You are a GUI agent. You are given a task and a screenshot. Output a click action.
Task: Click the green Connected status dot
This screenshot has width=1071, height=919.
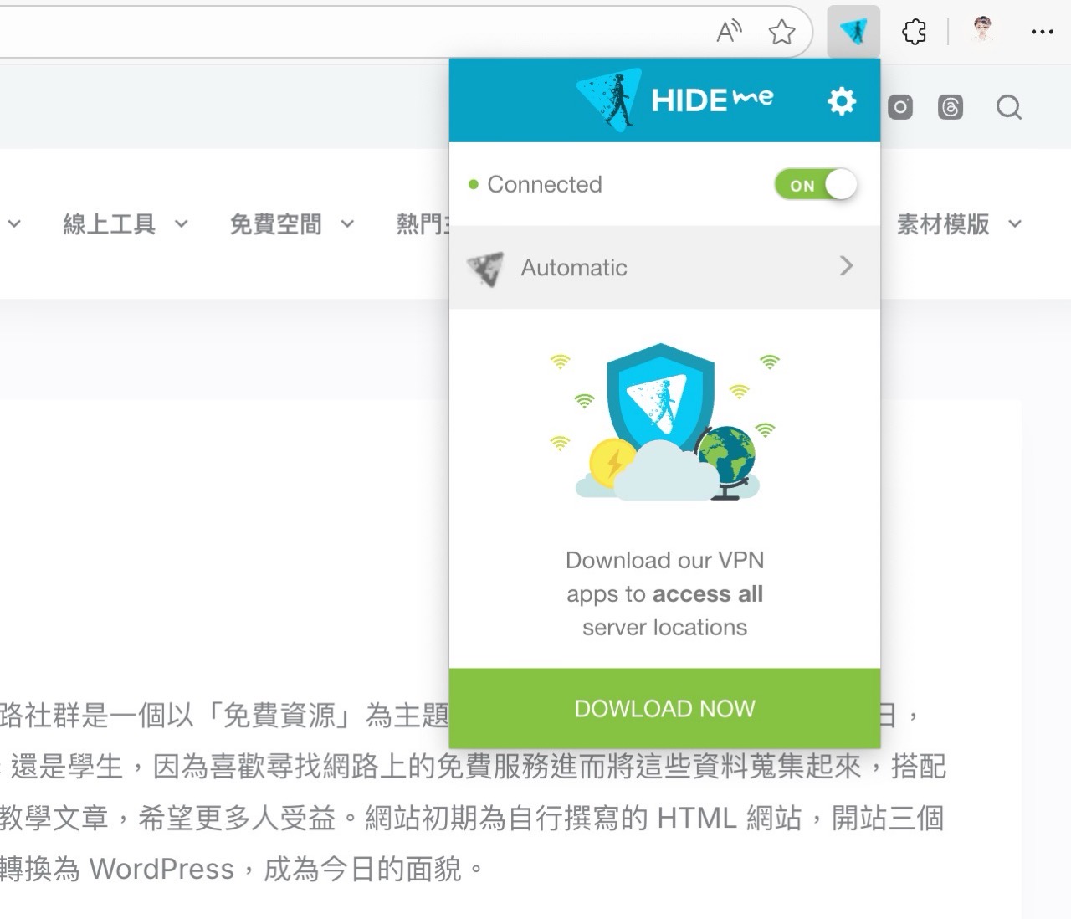coord(474,183)
